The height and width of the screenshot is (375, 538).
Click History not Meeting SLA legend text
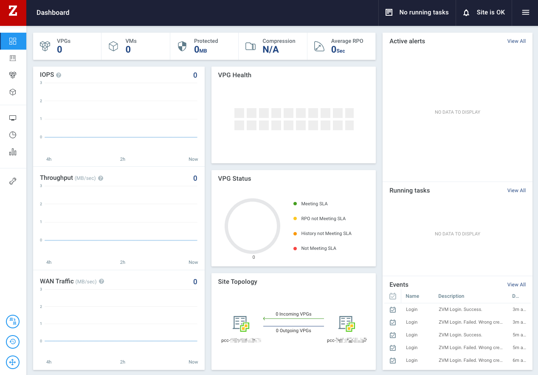pos(326,233)
